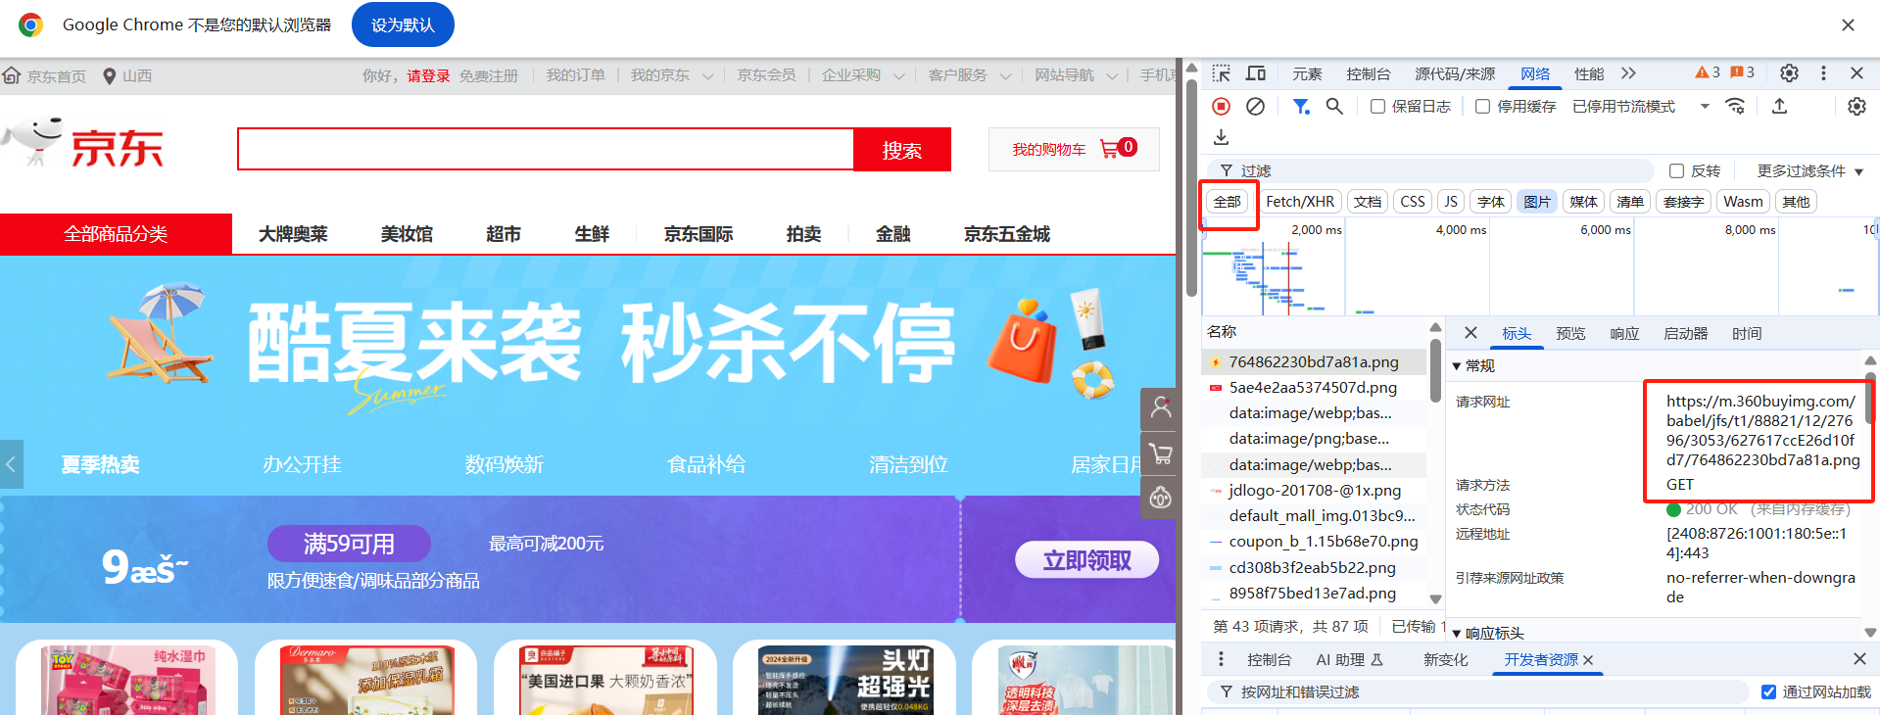Open network search with the magnifier icon
Viewport: 1880px width, 715px height.
1334,106
